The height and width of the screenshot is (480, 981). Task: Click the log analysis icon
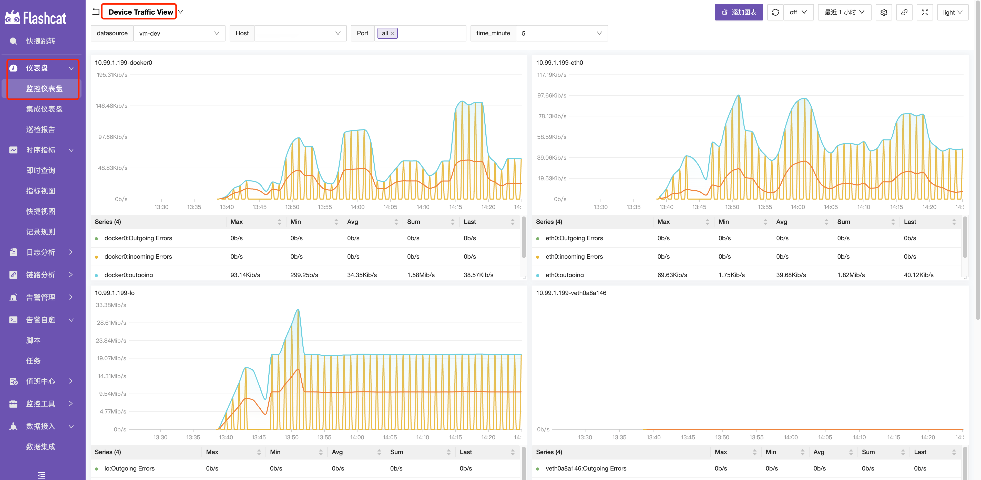point(13,252)
